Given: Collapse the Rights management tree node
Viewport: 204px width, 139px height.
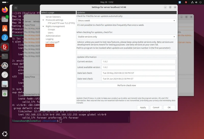Looking at the screenshot, I should click(x=43, y=26).
